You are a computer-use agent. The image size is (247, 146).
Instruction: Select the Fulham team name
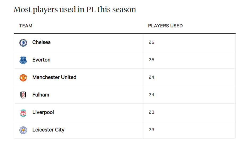pyautogui.click(x=41, y=95)
